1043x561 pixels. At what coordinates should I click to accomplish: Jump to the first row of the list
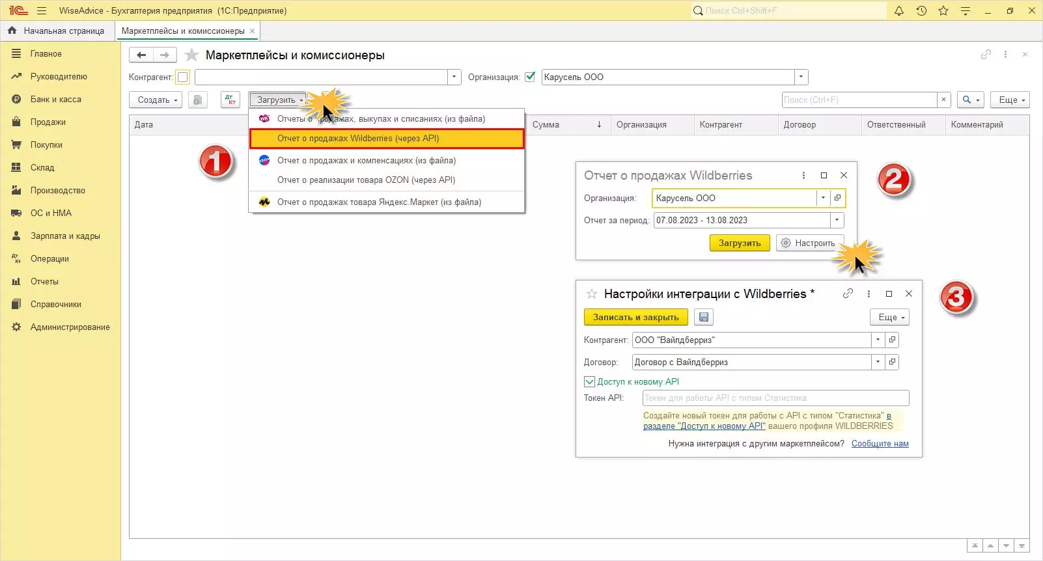point(975,546)
